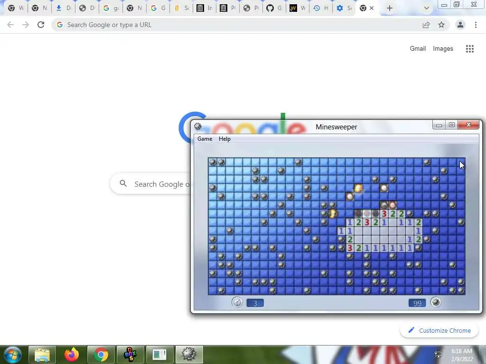The width and height of the screenshot is (486, 364).
Task: Open Chrome's three-dot menu
Action: coord(476,25)
